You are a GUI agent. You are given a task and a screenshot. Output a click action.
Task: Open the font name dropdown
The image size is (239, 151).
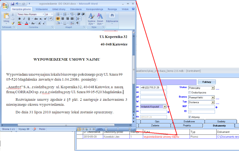pyautogui.click(x=43, y=14)
